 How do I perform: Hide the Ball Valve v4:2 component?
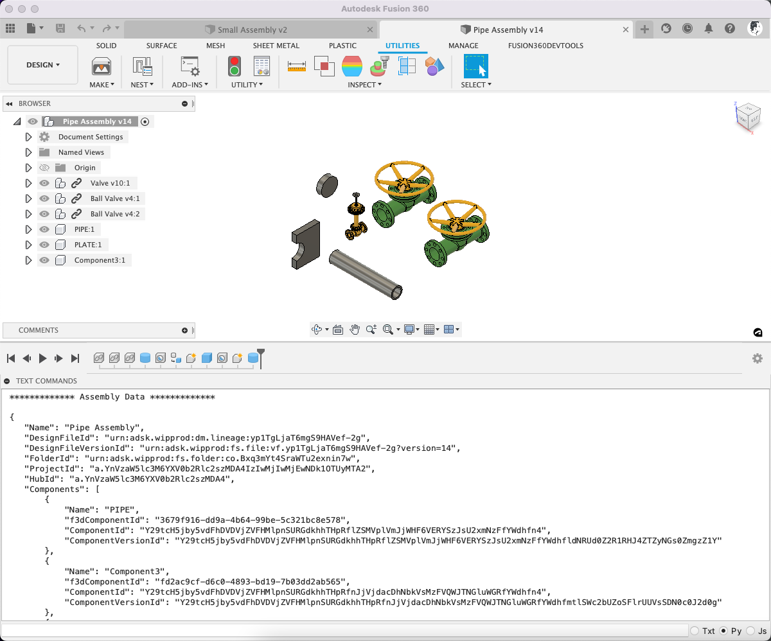point(44,214)
